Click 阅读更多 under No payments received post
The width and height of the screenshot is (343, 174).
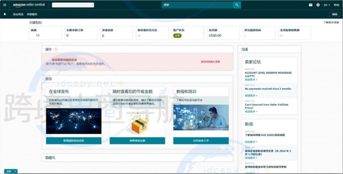251,96
